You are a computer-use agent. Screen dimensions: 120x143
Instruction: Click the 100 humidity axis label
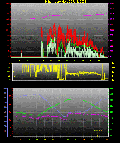[4, 88]
